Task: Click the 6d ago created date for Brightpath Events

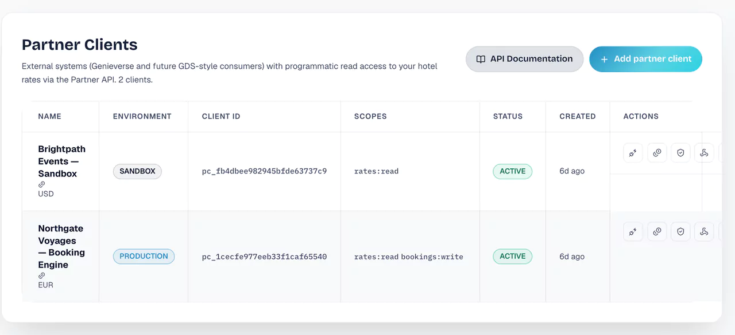Action: [x=572, y=171]
